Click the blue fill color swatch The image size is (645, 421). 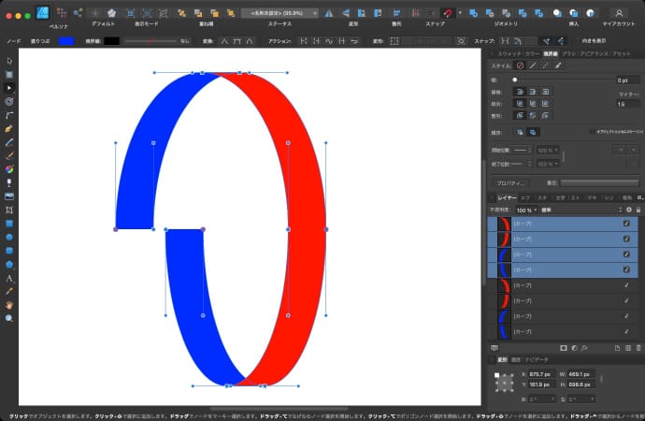66,41
